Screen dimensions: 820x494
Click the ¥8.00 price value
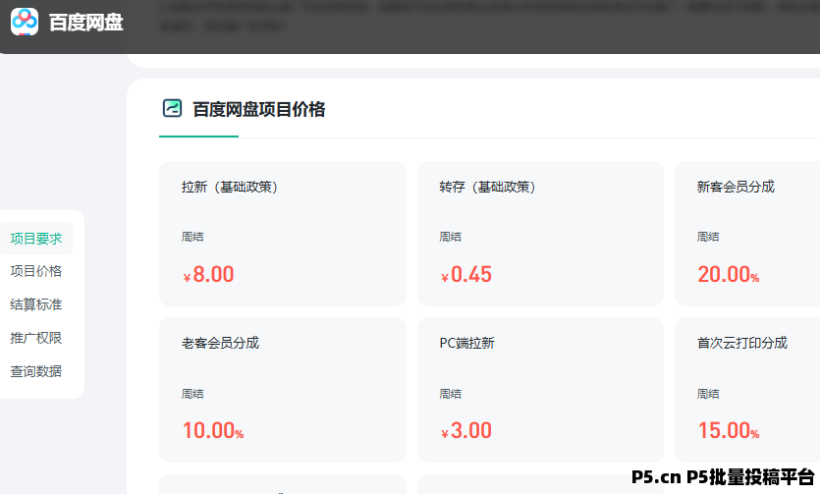coord(209,275)
